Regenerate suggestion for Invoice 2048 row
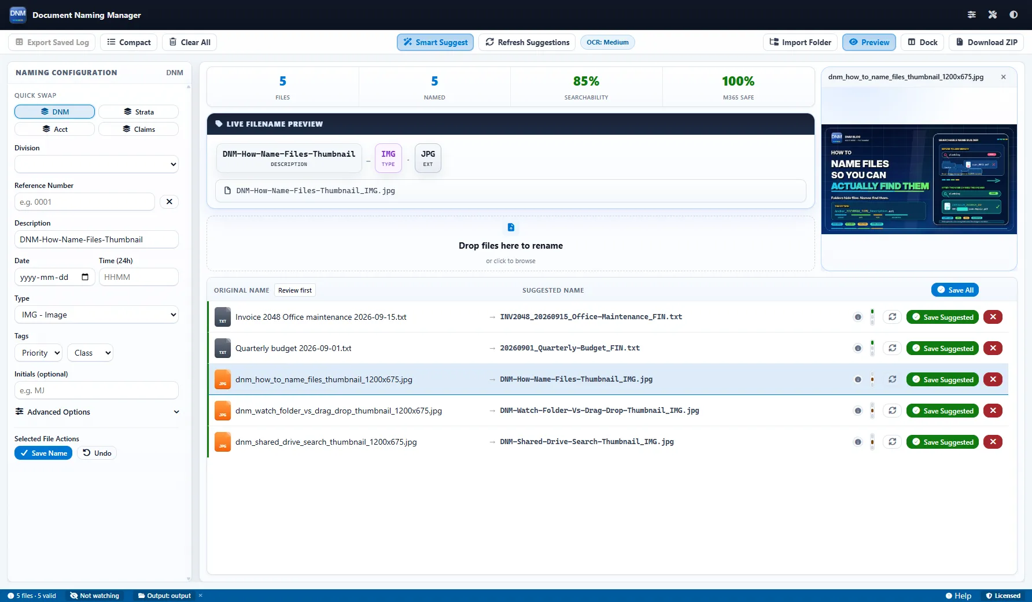The height and width of the screenshot is (602, 1032). tap(893, 317)
